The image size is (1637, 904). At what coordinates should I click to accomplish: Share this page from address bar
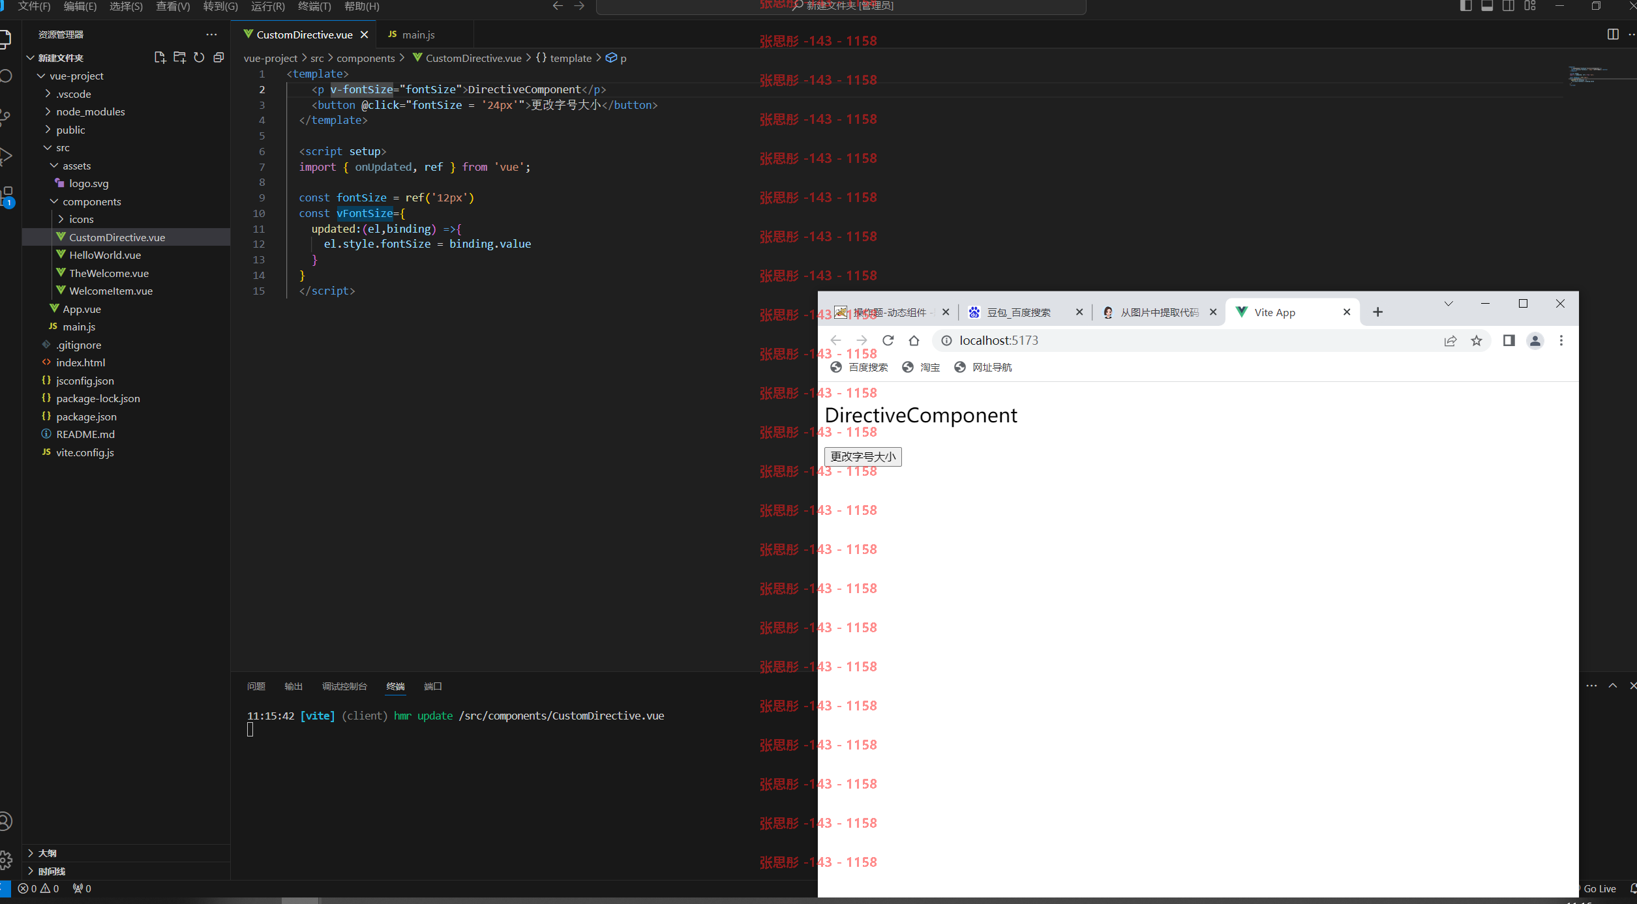pyautogui.click(x=1450, y=340)
